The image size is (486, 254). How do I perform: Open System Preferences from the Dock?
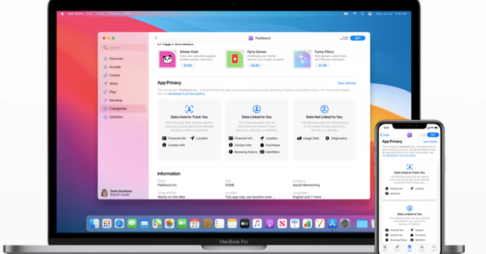tap(345, 223)
